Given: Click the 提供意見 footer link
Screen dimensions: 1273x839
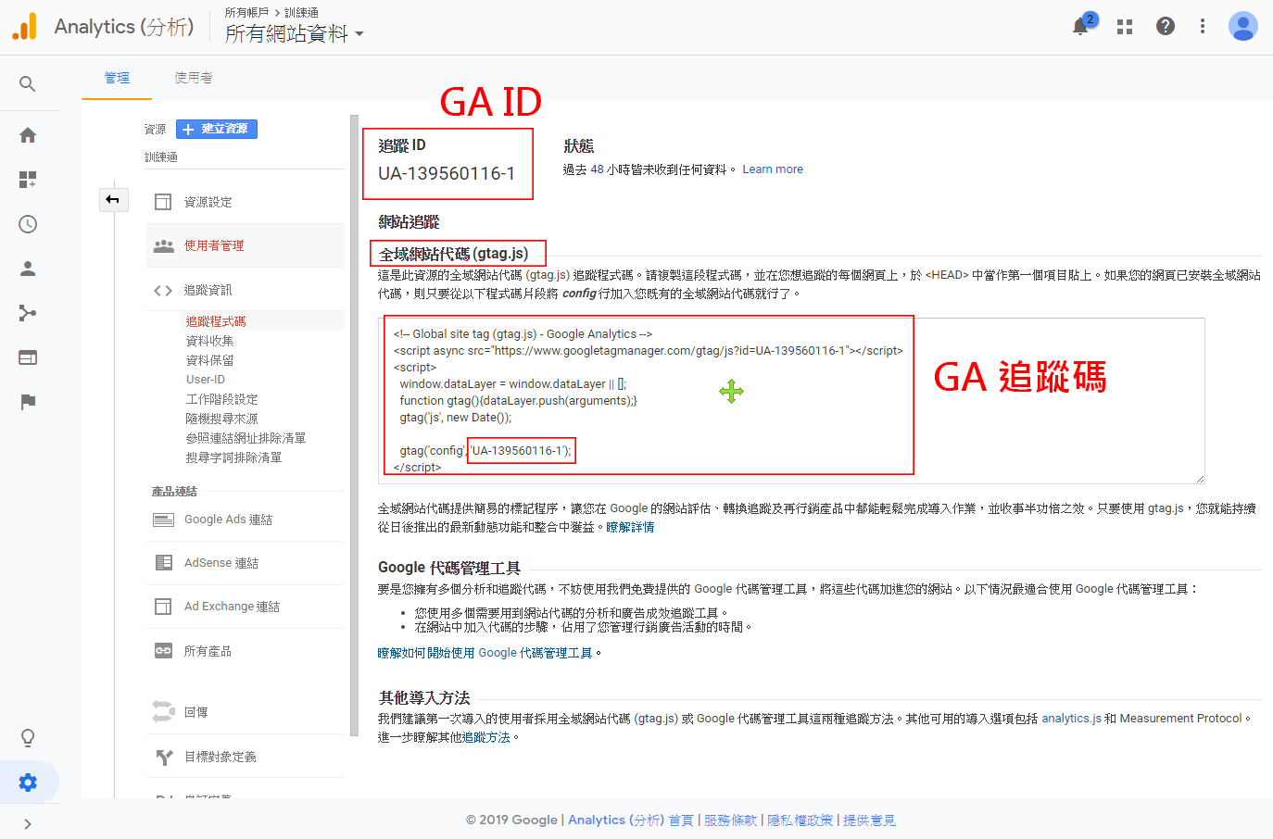Looking at the screenshot, I should pyautogui.click(x=869, y=820).
